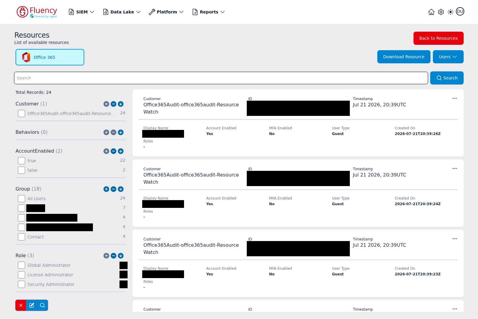The height and width of the screenshot is (319, 478).
Task: Check the redacted group checkbox with count 7
Action: tap(22, 208)
